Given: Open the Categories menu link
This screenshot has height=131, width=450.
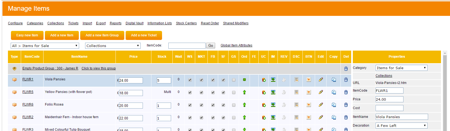Looking at the screenshot, I should 35,23.
